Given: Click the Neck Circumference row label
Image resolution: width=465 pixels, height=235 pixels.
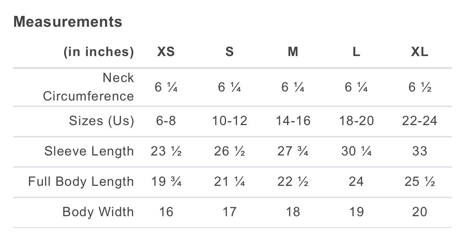Looking at the screenshot, I should click(88, 87).
